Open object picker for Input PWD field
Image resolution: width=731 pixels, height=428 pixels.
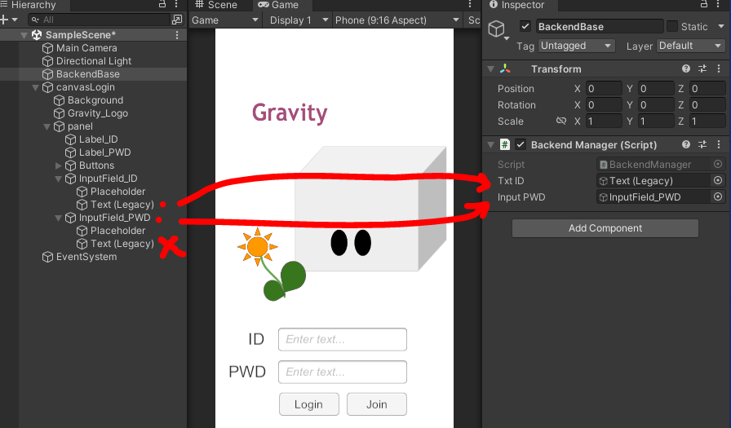pos(718,196)
